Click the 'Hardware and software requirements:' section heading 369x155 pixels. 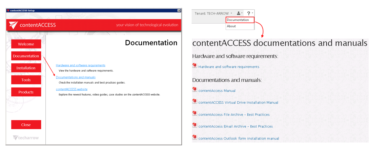pos(235,56)
